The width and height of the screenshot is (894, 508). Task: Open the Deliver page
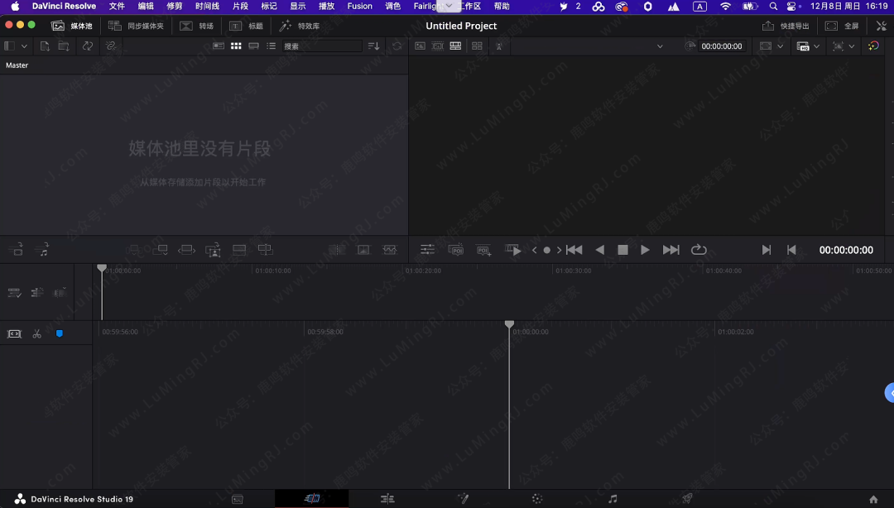pos(686,498)
